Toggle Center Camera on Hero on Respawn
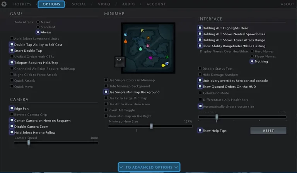This screenshot has height=173, width=297. [x=12, y=120]
